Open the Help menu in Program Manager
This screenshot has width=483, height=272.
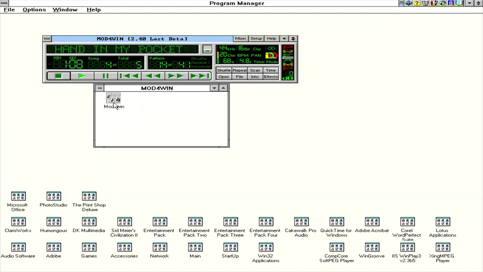[x=94, y=10]
